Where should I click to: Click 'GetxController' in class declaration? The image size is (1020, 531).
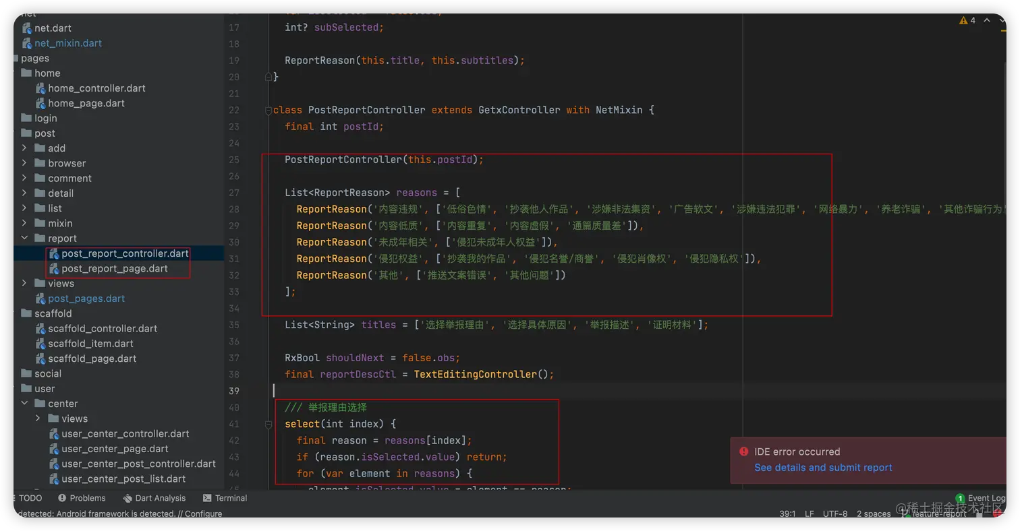coord(519,110)
